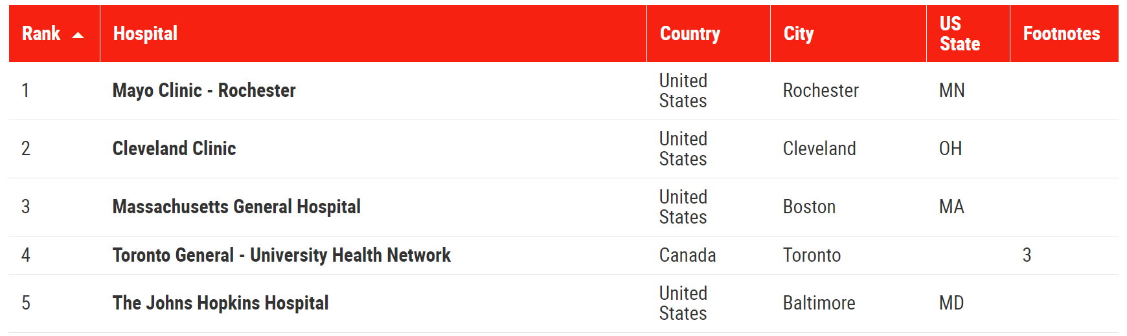Viewport: 1127px width, 336px height.
Task: Click footnote 3 for Toronto General
Action: [1027, 255]
